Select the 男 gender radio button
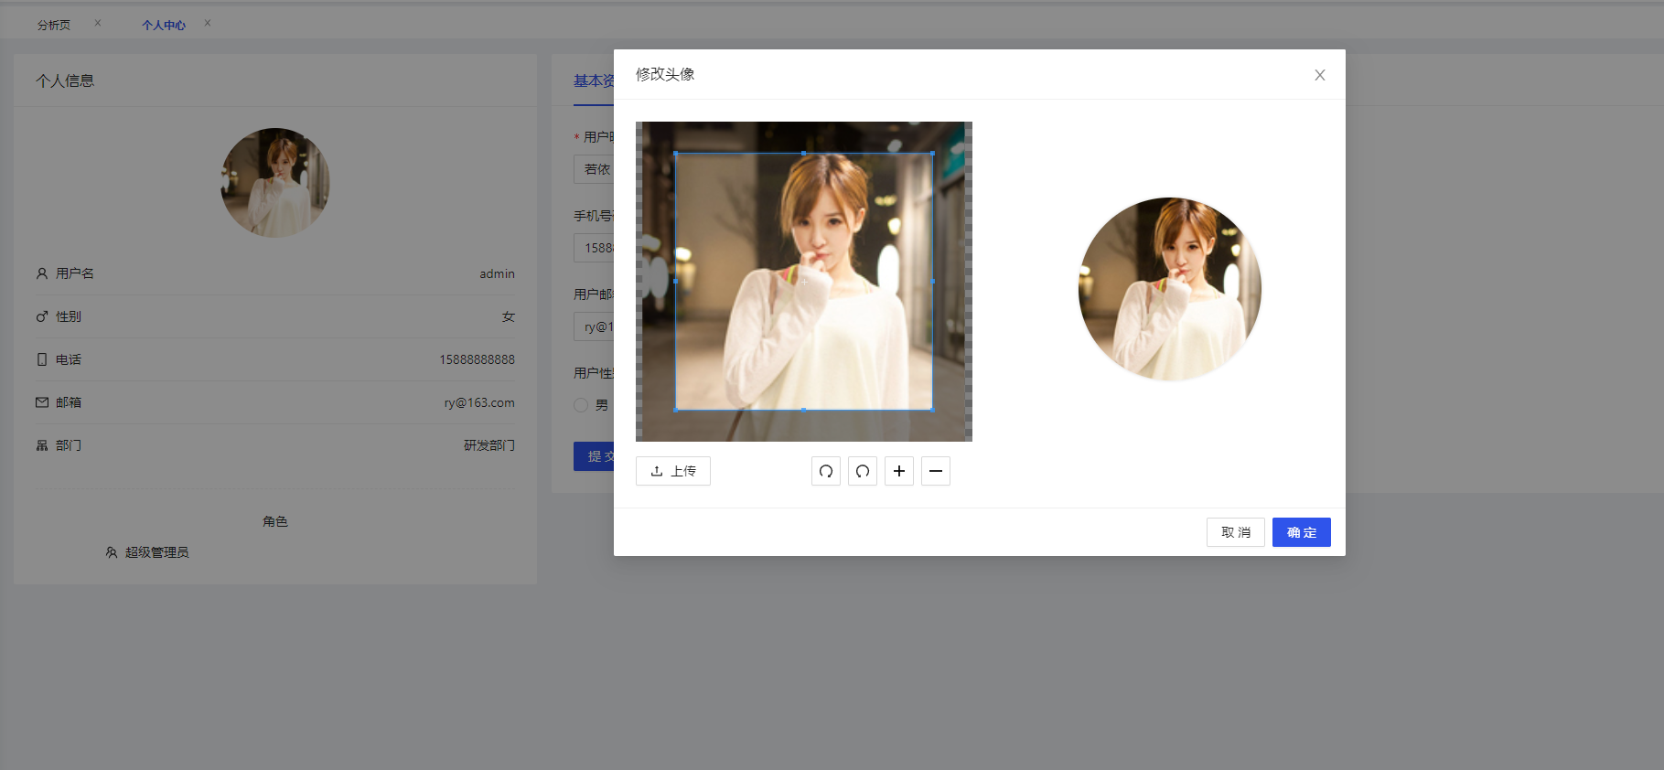The image size is (1664, 770). [581, 405]
